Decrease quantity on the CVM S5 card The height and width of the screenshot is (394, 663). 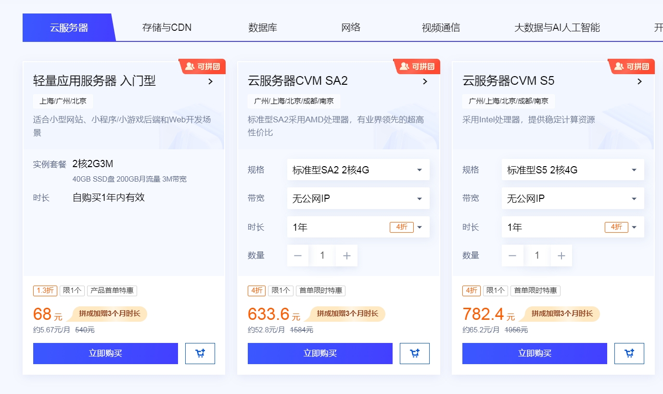click(x=512, y=256)
